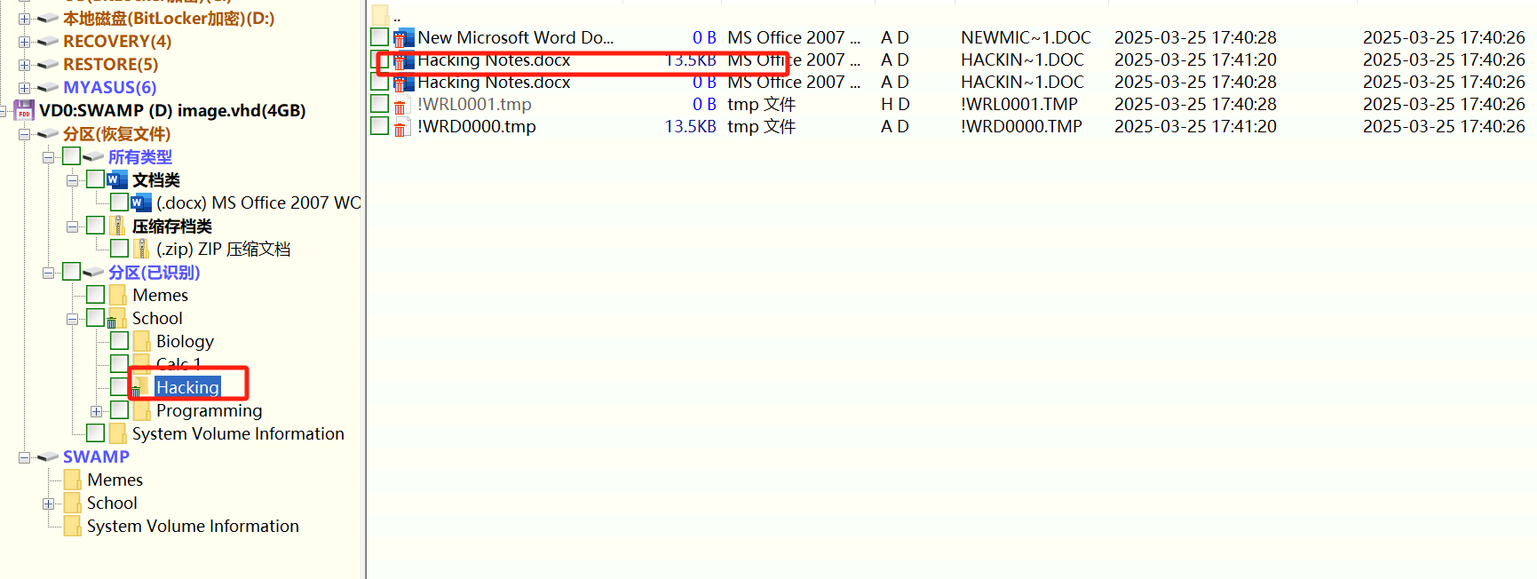1537x579 pixels.
Task: Collapse the 文档类 tree node
Action: tap(72, 180)
